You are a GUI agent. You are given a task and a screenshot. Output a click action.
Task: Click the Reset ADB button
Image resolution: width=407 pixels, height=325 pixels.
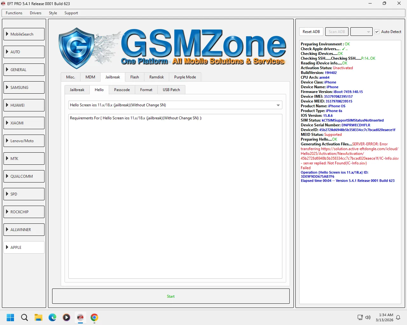coord(311,32)
